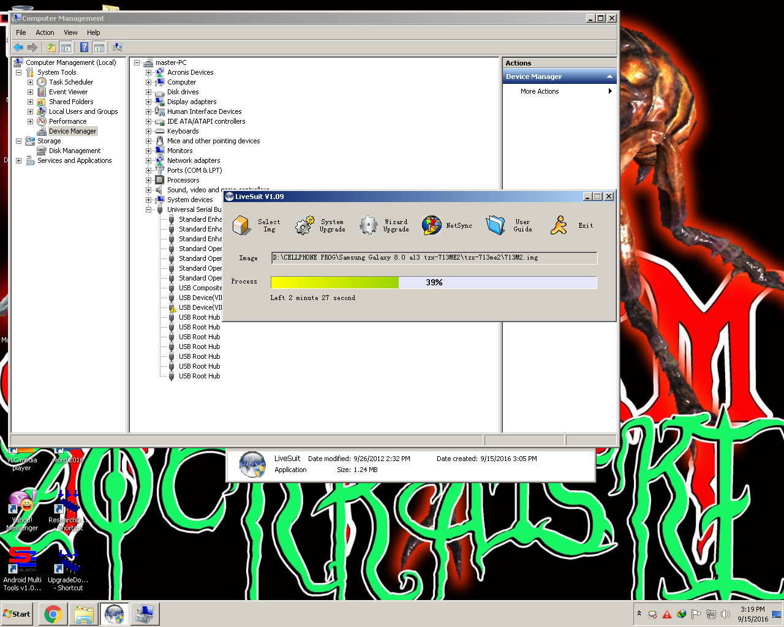Click the System Upgrade gear icon
The image size is (784, 627).
(304, 225)
